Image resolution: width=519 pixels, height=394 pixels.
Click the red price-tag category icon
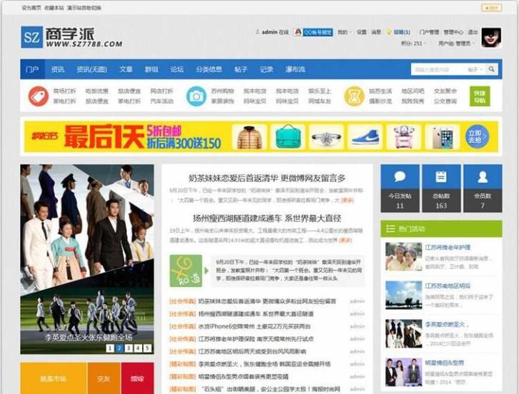[38, 96]
